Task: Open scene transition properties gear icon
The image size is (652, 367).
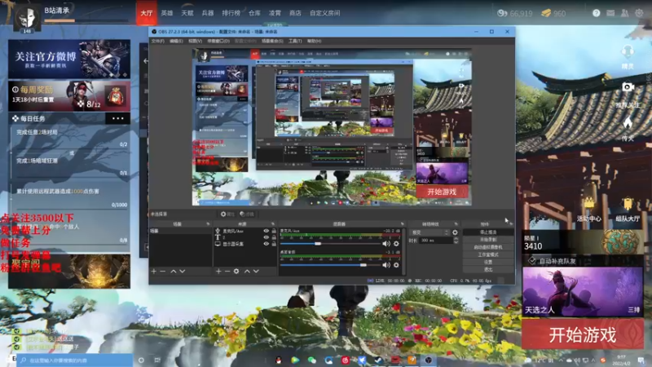Action: 455,232
